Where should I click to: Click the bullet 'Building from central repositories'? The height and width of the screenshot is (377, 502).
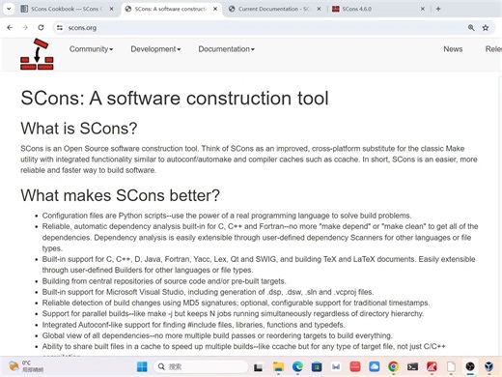click(164, 281)
